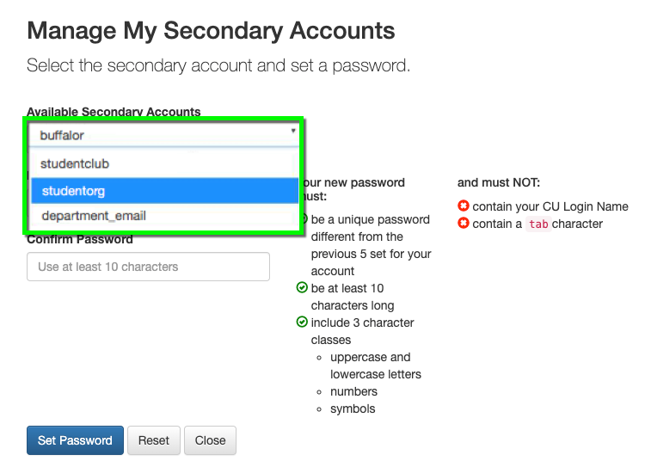Image resolution: width=645 pixels, height=473 pixels.
Task: Click the Close button
Action: 210,440
